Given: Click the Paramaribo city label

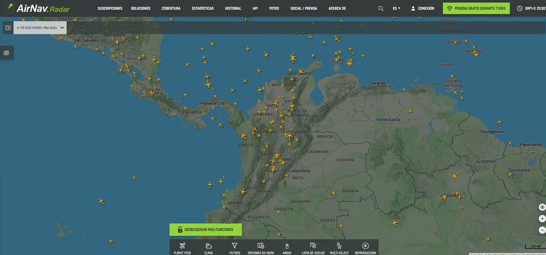Looking at the screenshot, I should pos(531,144).
